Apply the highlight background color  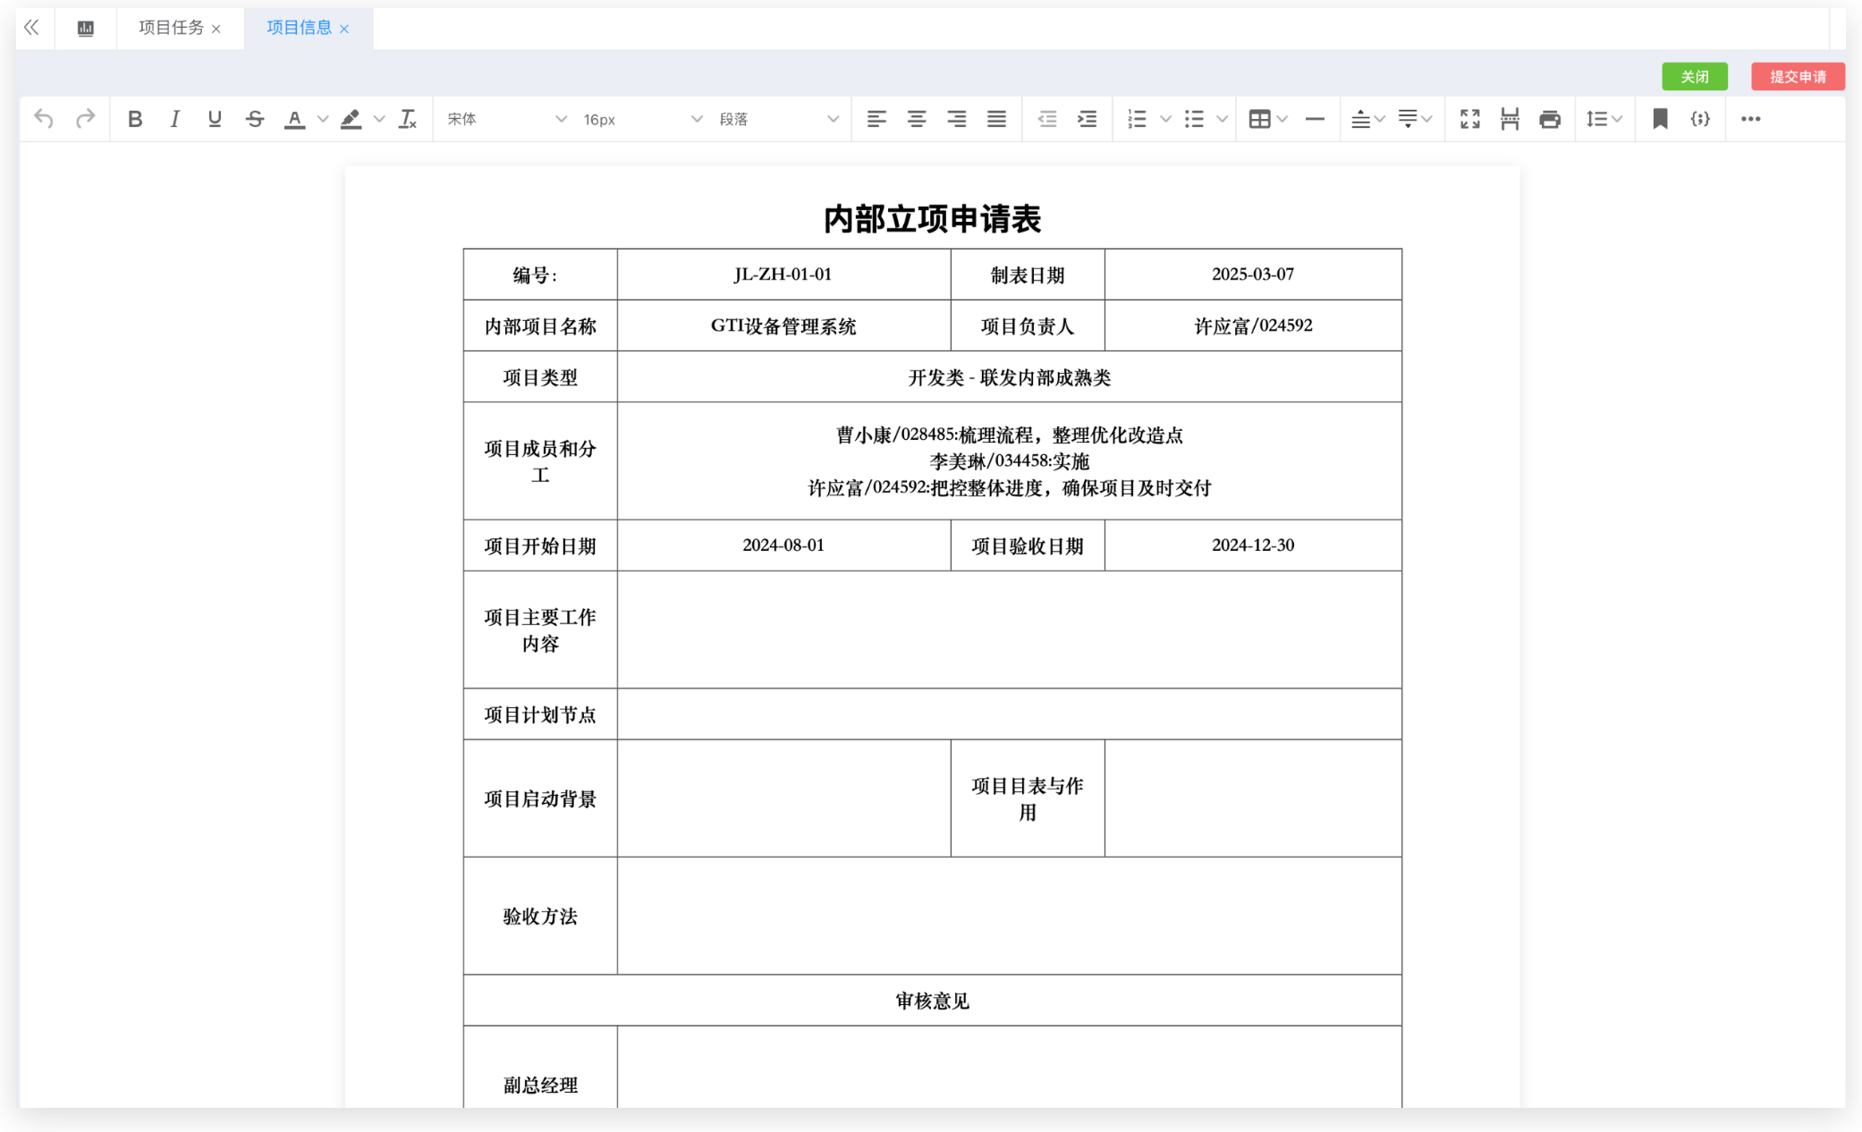point(351,119)
